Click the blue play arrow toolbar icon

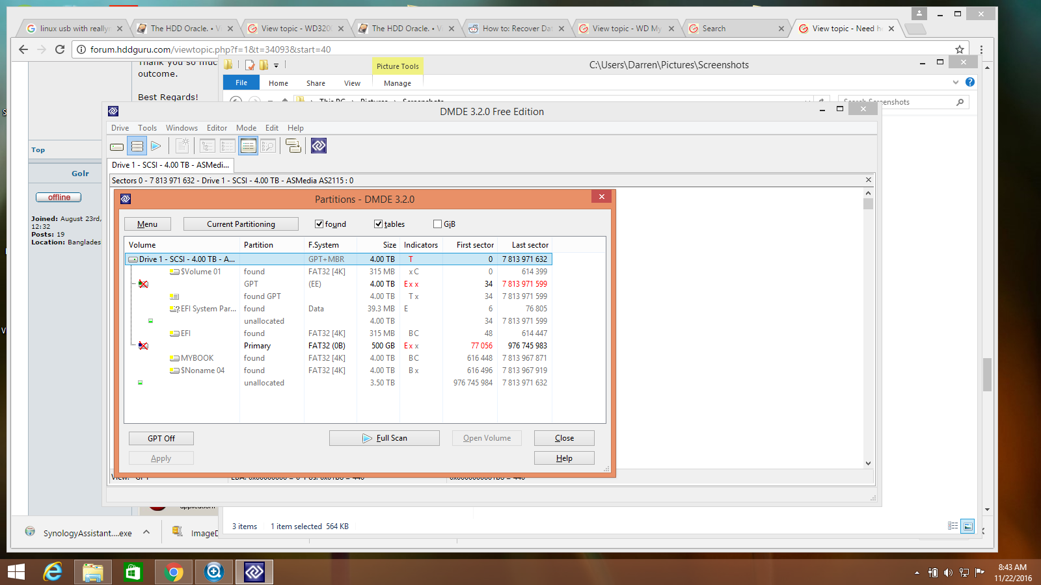pos(156,146)
